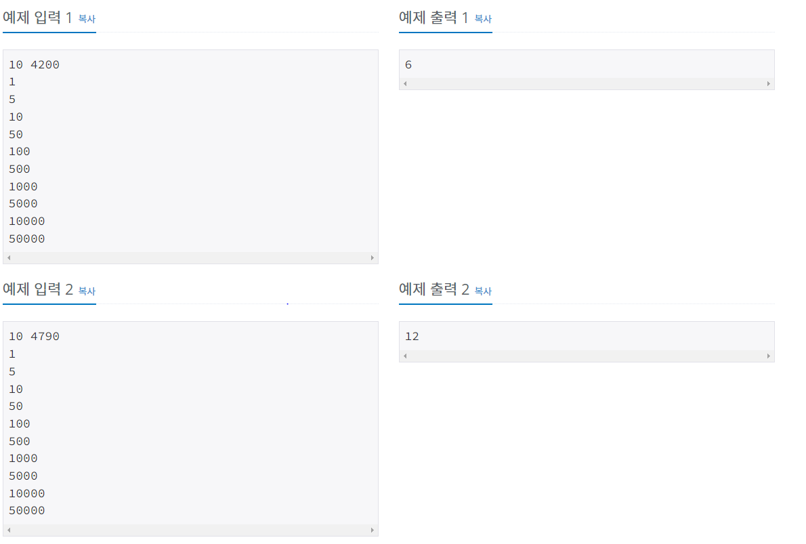806x544 pixels.
Task: Click right scroll arrow of example input 1
Action: (372, 257)
